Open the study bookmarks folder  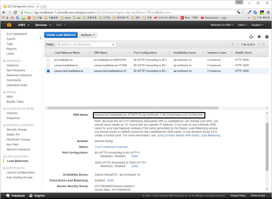point(65,18)
